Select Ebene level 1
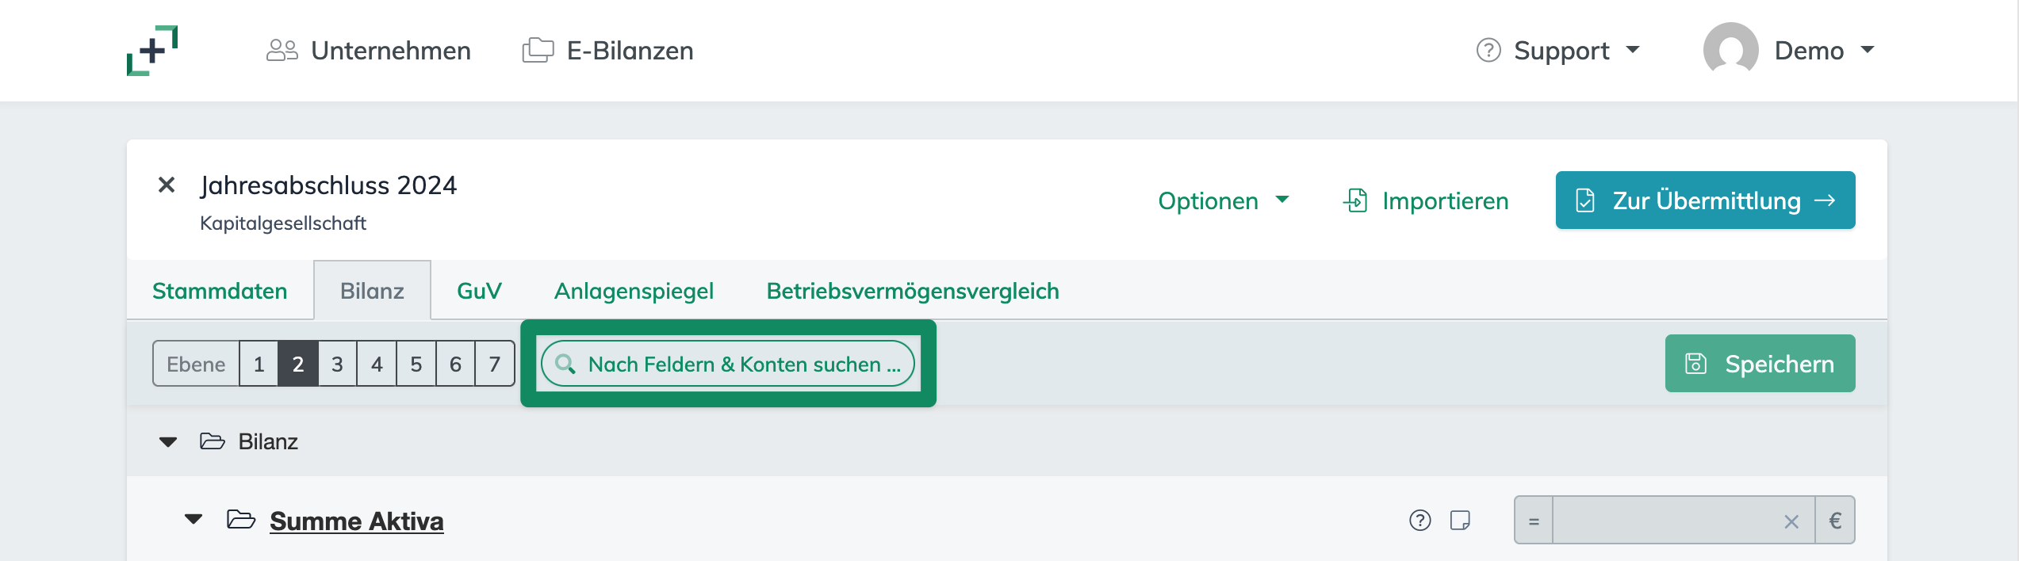The height and width of the screenshot is (561, 2019). click(x=259, y=364)
